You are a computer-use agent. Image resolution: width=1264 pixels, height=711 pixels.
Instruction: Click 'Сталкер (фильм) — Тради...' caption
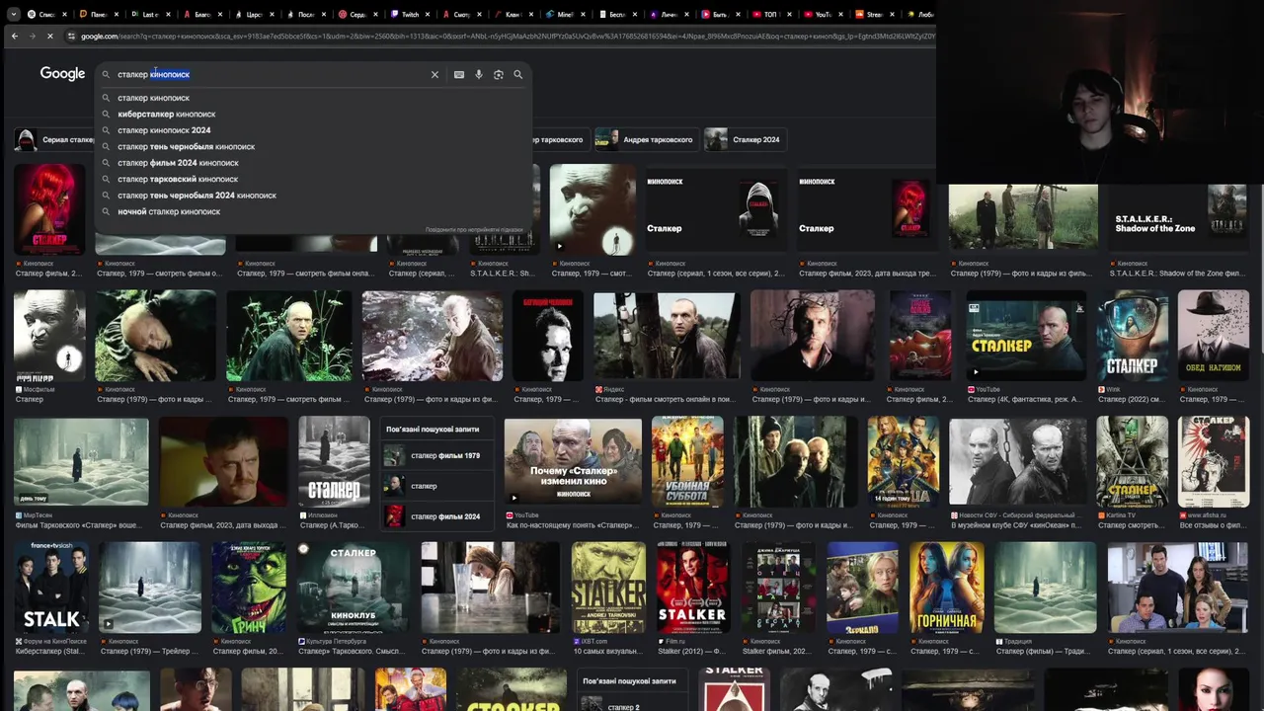point(1043,652)
